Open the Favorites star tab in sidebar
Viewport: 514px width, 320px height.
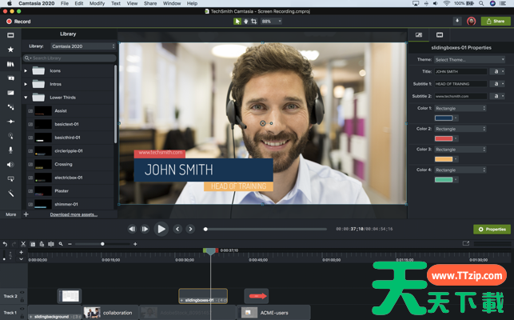pos(10,50)
